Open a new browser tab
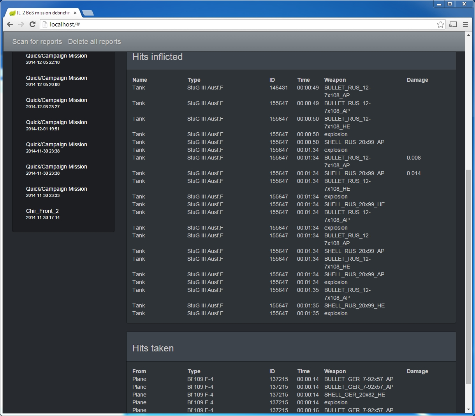This screenshot has width=475, height=416. coord(88,13)
